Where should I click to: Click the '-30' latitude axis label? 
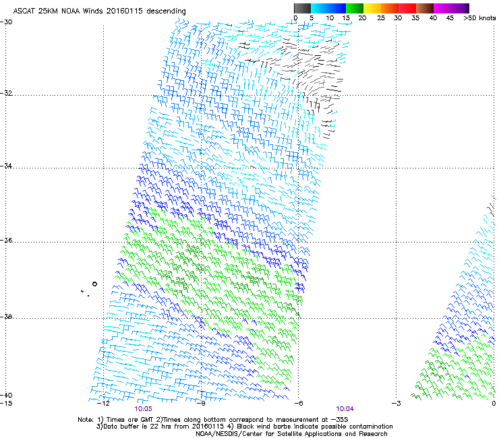point(6,22)
